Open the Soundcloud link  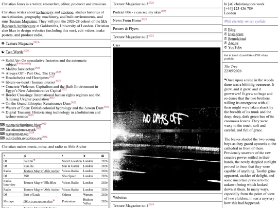click(x=237, y=39)
